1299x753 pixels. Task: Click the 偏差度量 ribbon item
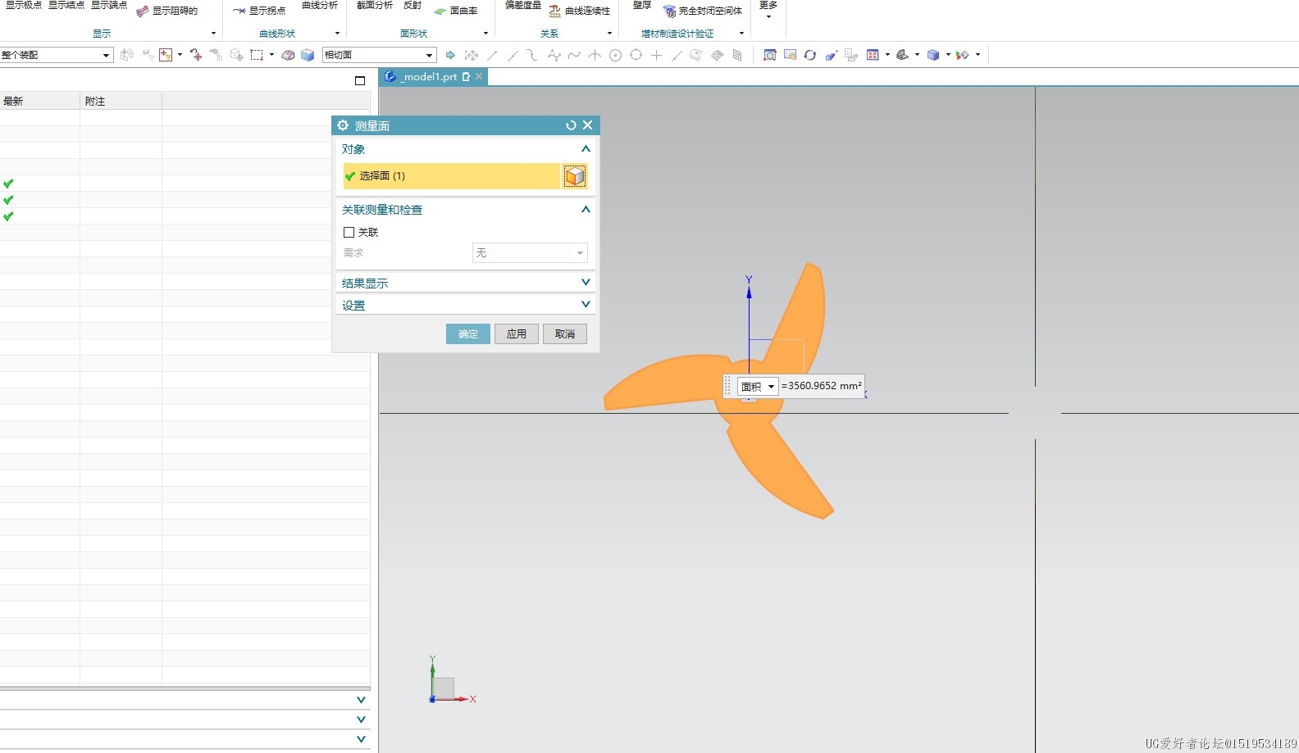pos(523,5)
